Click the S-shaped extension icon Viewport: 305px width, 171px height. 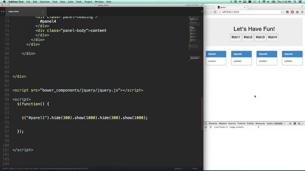297,12
